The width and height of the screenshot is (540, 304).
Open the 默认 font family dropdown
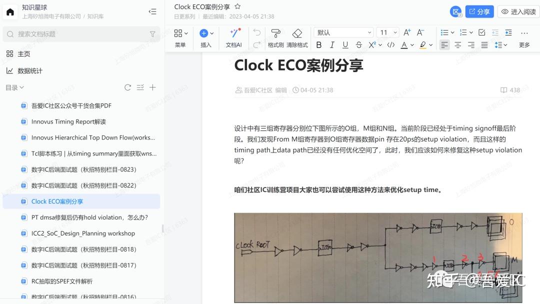[x=343, y=32]
